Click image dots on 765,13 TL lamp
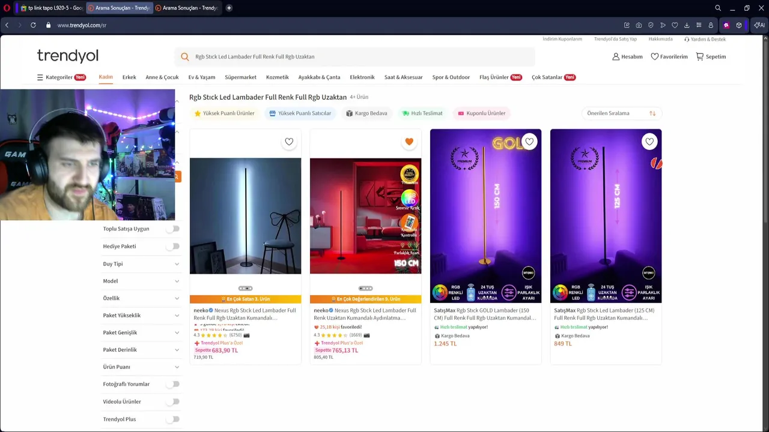The height and width of the screenshot is (432, 769). coord(365,289)
